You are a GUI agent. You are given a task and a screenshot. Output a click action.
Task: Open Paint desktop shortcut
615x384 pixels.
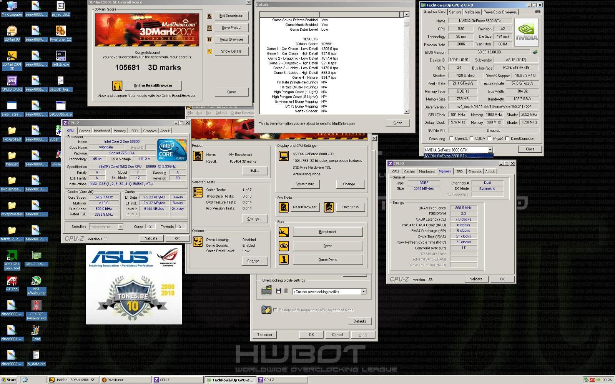point(36,333)
